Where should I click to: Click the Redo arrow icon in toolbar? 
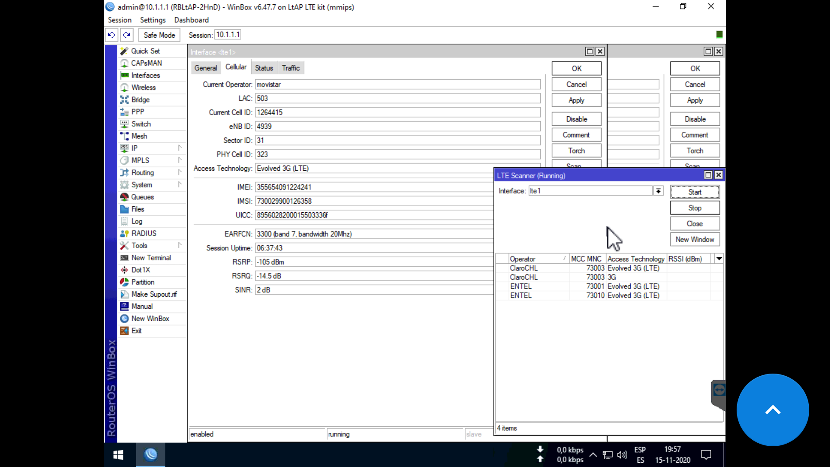[127, 35]
